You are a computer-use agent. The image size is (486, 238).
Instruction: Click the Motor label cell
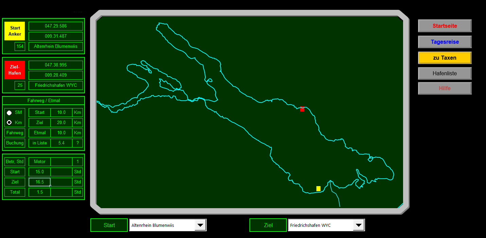pyautogui.click(x=39, y=161)
